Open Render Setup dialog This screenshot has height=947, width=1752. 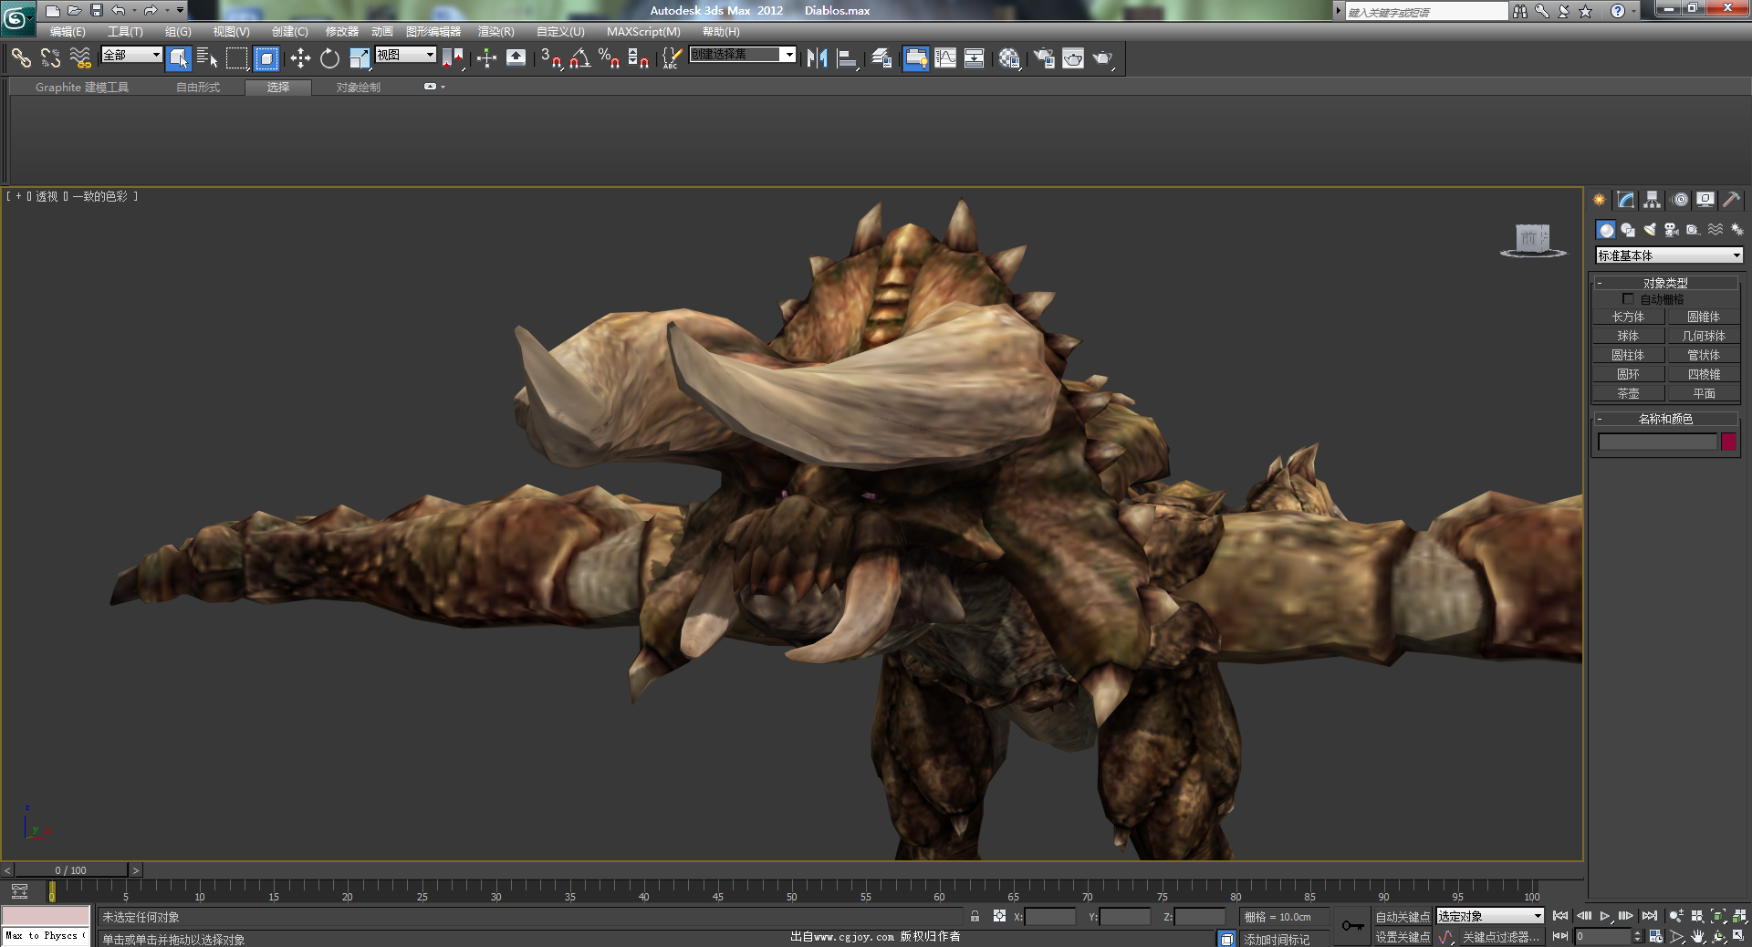[1044, 58]
